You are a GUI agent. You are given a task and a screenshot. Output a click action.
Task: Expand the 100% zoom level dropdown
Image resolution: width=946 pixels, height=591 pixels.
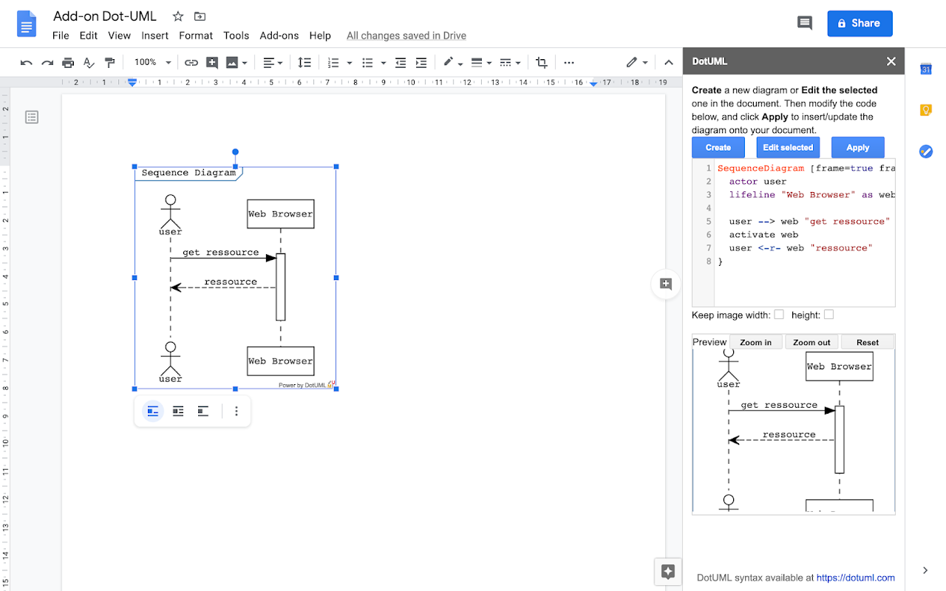click(x=152, y=63)
